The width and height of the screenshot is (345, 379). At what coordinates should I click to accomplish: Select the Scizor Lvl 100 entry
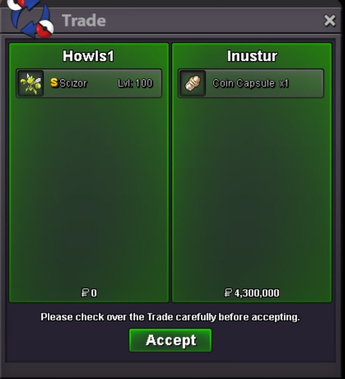(x=89, y=83)
